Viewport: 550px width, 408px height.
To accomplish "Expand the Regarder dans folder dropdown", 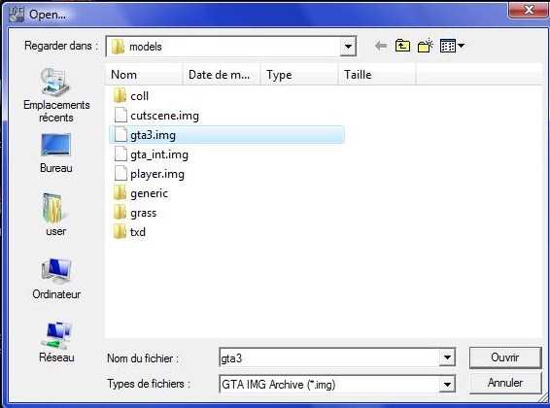I will 348,47.
